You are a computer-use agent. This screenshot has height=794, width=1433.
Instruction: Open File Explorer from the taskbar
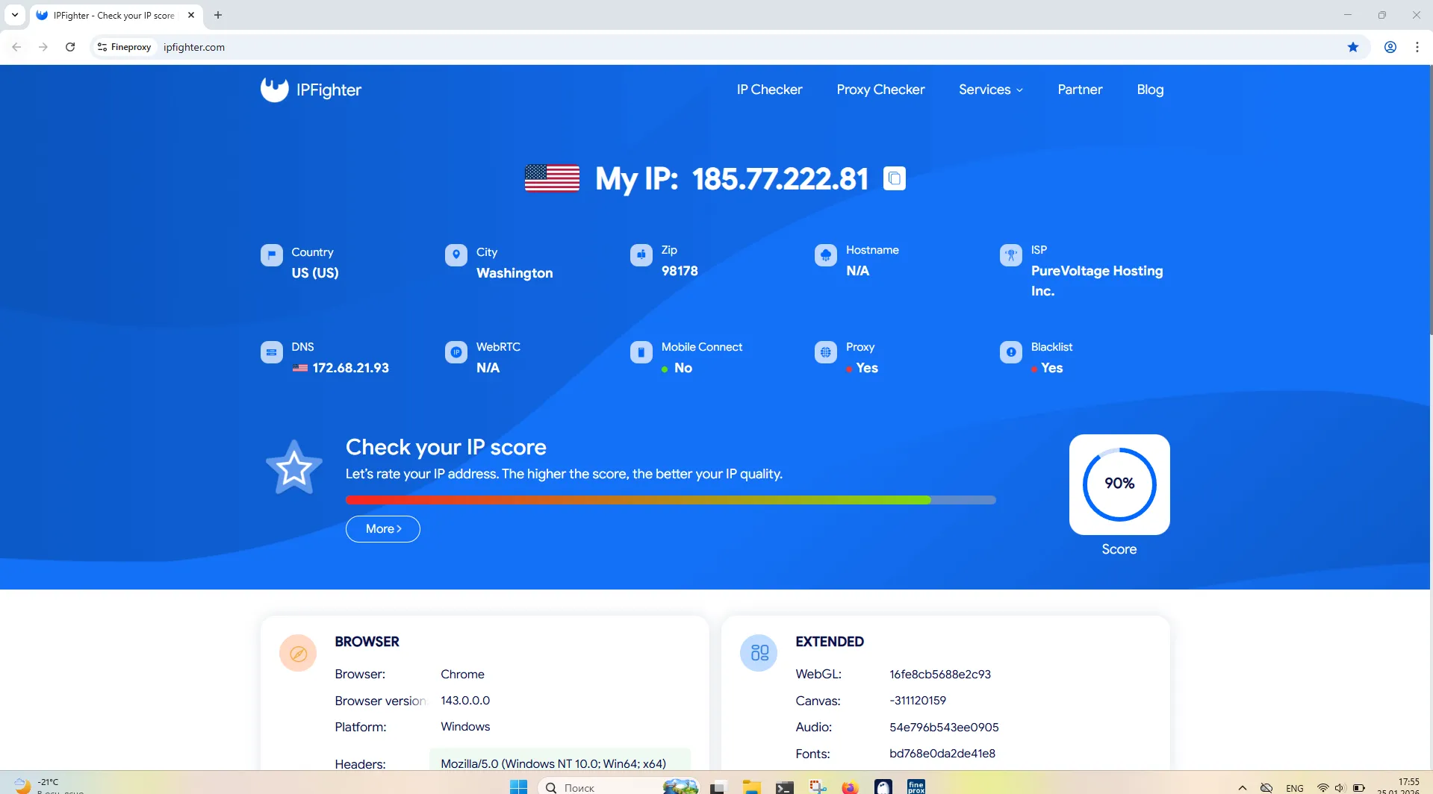tap(751, 787)
